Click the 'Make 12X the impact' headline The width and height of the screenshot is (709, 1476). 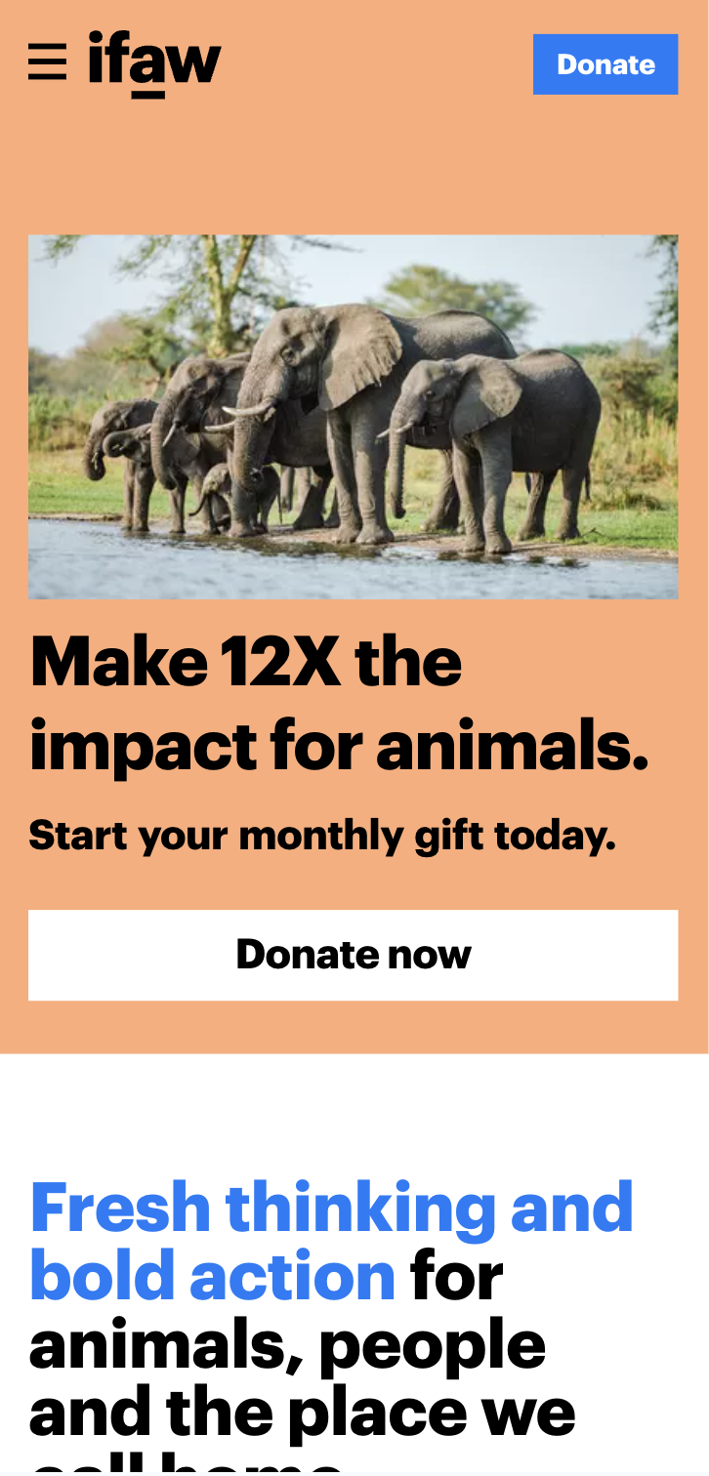339,703
